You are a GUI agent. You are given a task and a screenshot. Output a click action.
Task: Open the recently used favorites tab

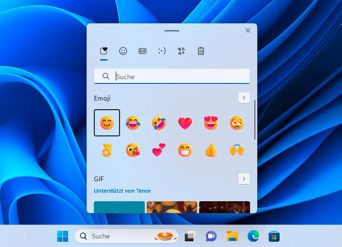[104, 51]
